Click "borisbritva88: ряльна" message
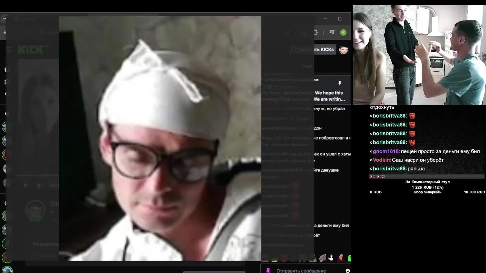 coord(398,169)
